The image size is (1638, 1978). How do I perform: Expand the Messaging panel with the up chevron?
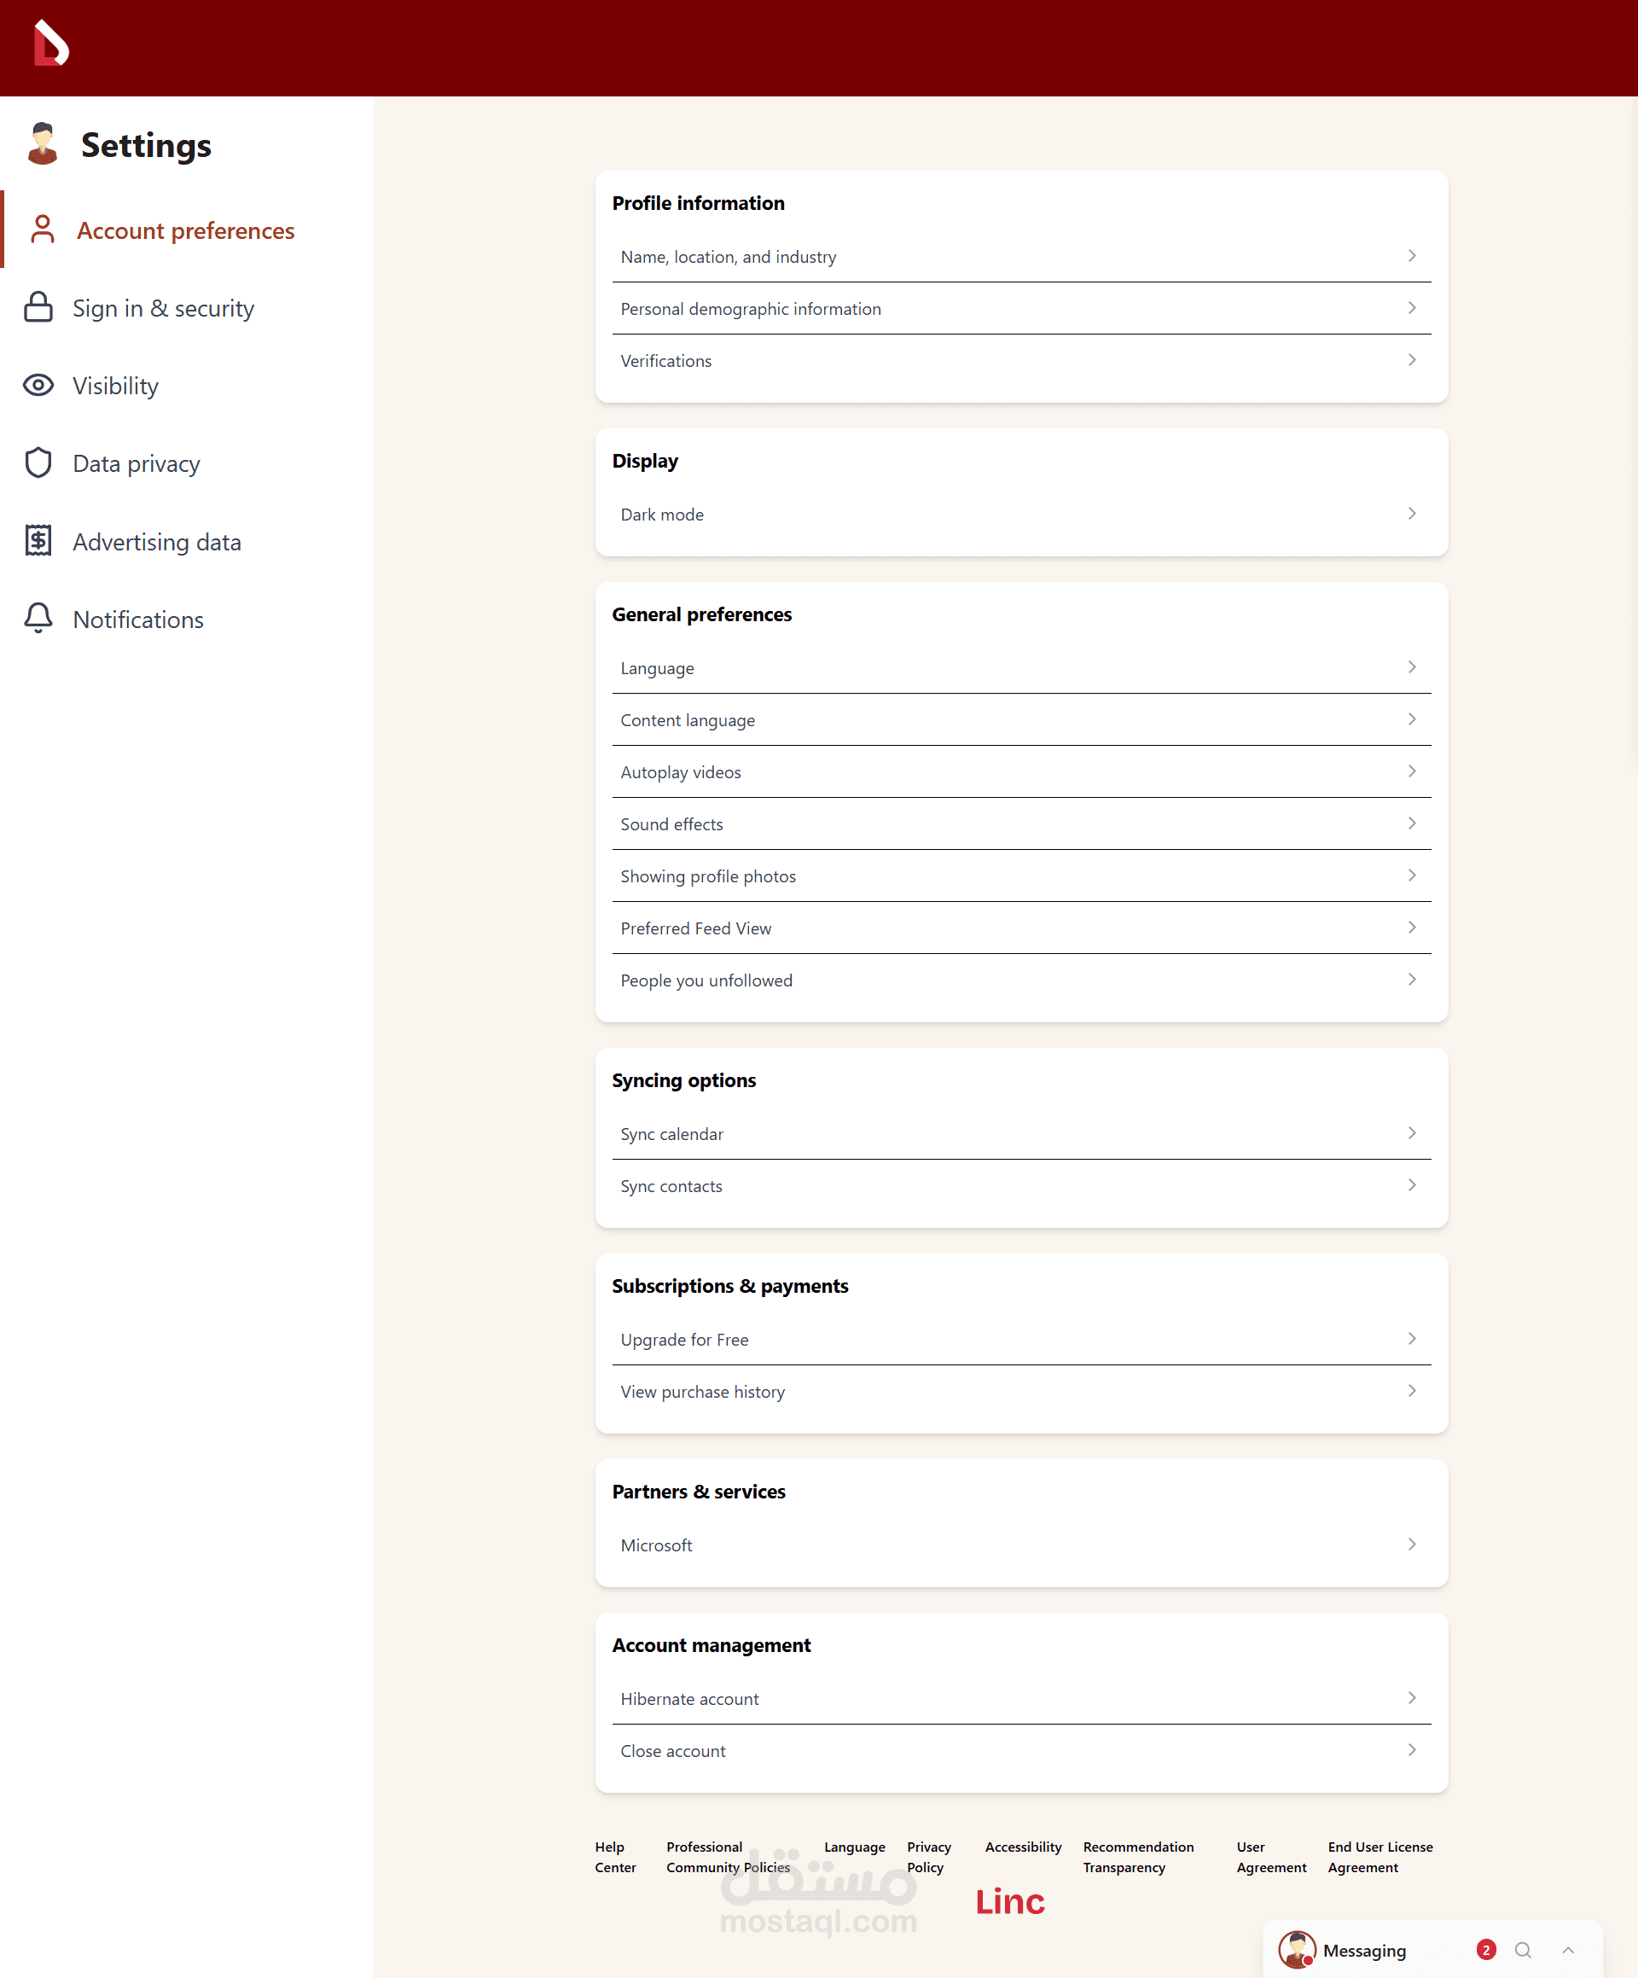(x=1567, y=1950)
